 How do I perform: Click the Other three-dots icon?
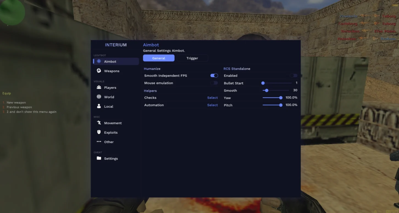99,142
